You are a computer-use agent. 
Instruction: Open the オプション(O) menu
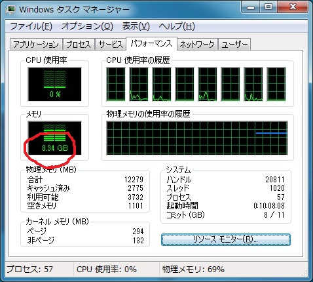tap(87, 26)
